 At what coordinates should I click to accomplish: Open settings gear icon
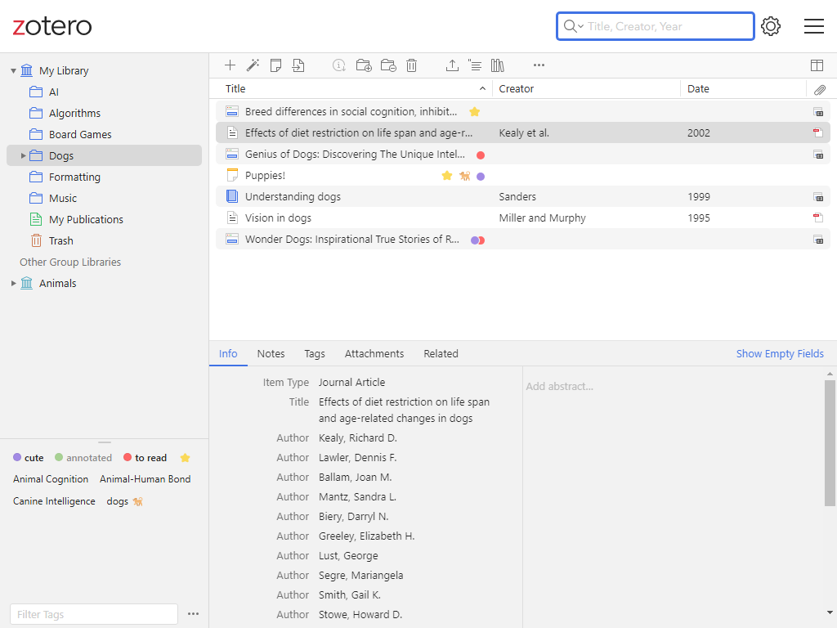coord(771,26)
